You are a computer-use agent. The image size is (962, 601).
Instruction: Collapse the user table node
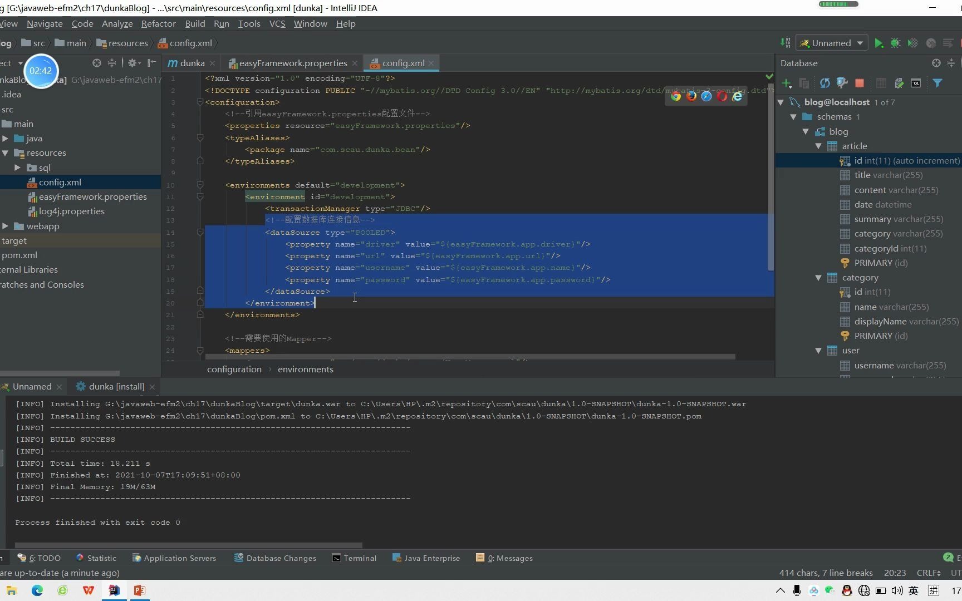(x=818, y=351)
